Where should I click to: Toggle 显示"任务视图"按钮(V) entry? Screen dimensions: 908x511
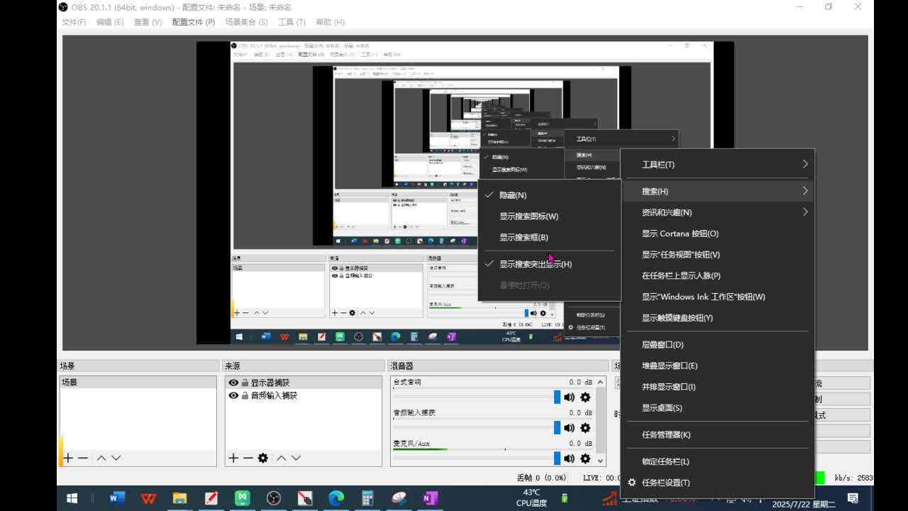pos(718,255)
